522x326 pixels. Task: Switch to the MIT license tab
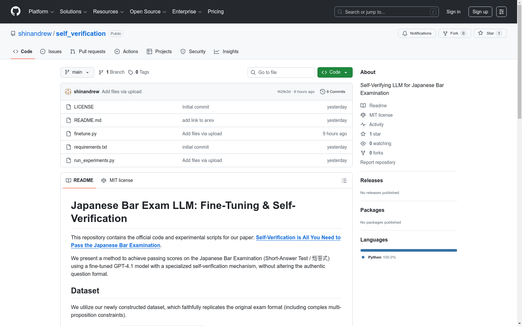click(117, 180)
